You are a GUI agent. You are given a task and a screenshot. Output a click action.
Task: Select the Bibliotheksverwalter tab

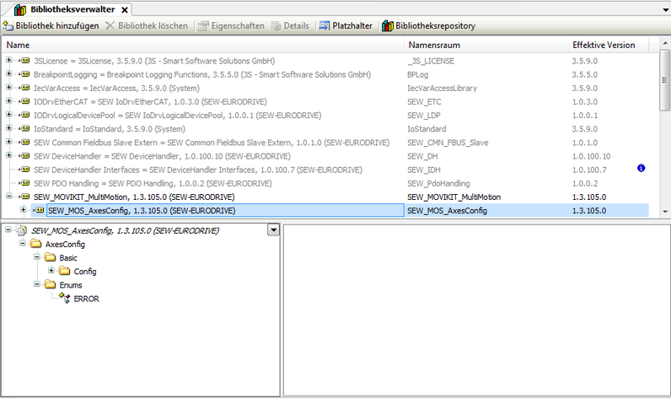pyautogui.click(x=67, y=9)
